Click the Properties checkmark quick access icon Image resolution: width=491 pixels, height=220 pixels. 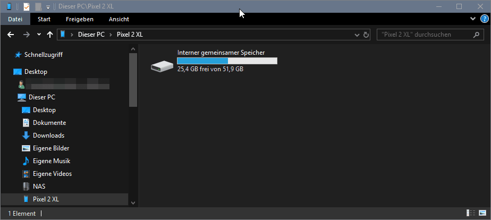pos(27,6)
